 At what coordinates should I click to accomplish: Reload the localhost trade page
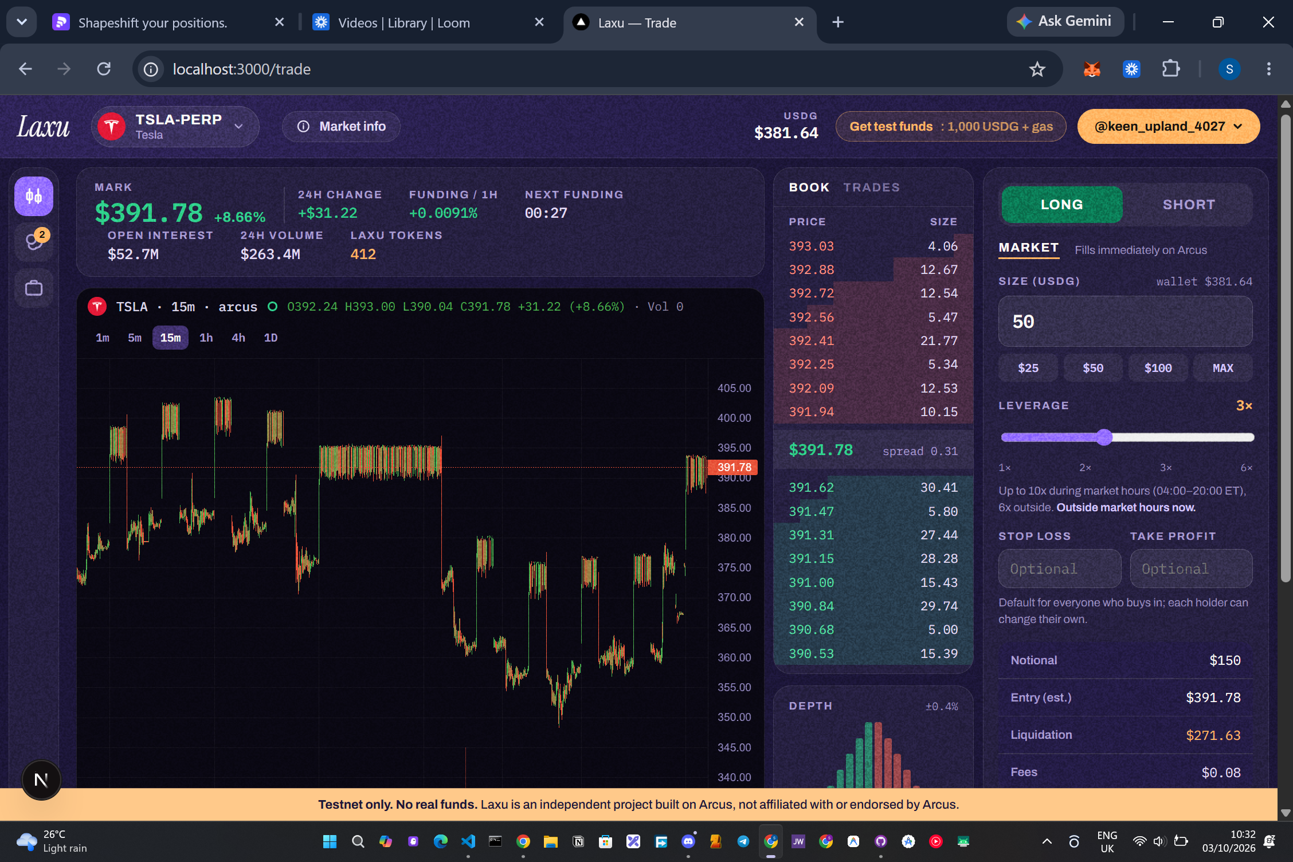(104, 69)
